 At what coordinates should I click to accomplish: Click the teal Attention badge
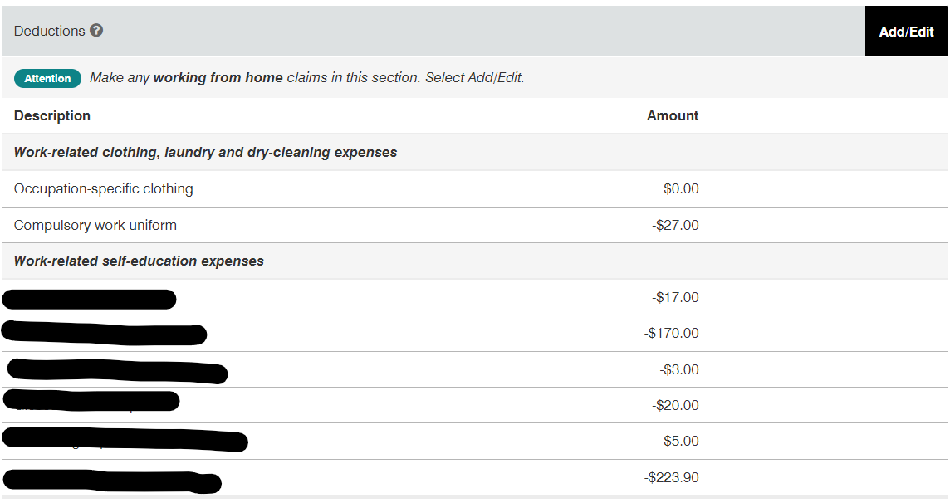coord(47,78)
